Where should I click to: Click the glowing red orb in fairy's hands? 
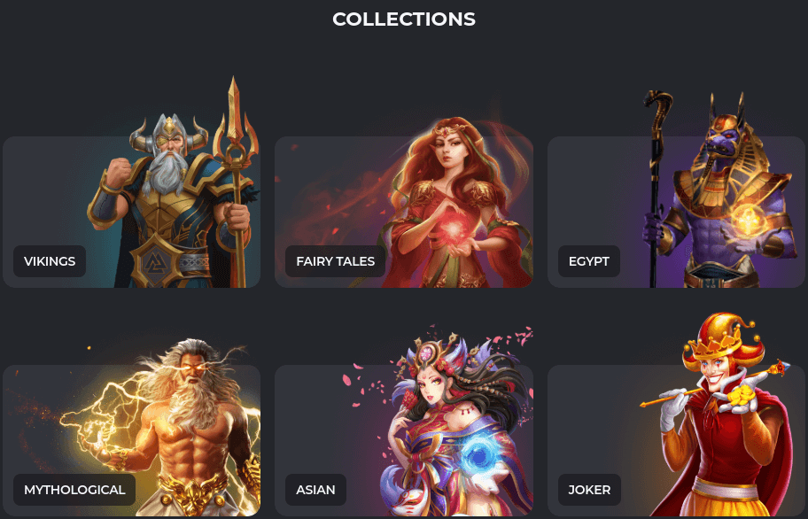pyautogui.click(x=454, y=228)
